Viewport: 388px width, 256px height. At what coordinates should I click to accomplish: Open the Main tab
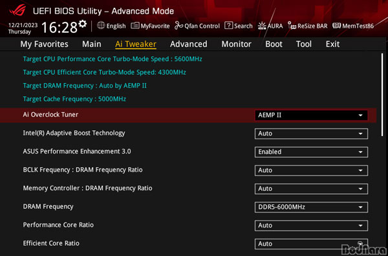[92, 44]
